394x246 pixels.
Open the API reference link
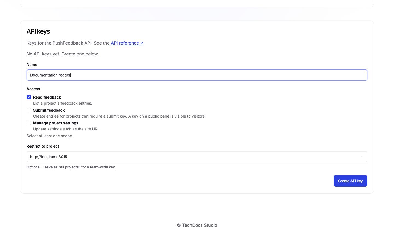[127, 43]
